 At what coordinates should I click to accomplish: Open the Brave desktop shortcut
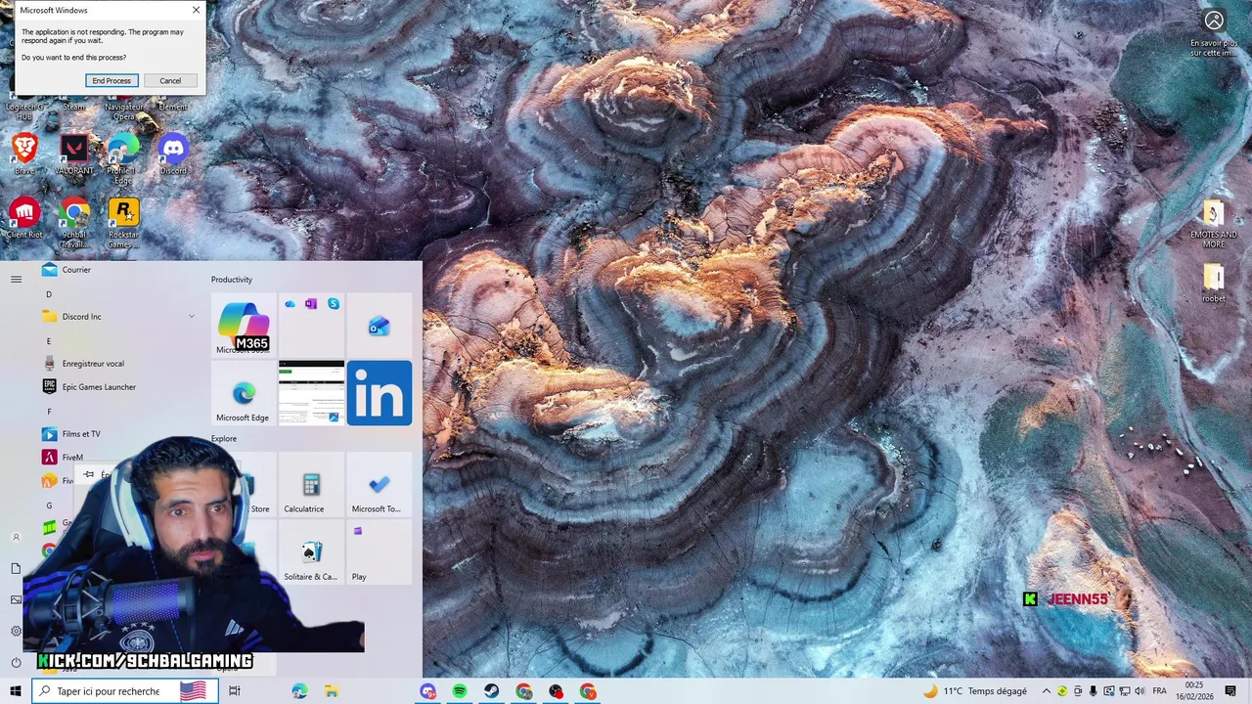coord(24,154)
